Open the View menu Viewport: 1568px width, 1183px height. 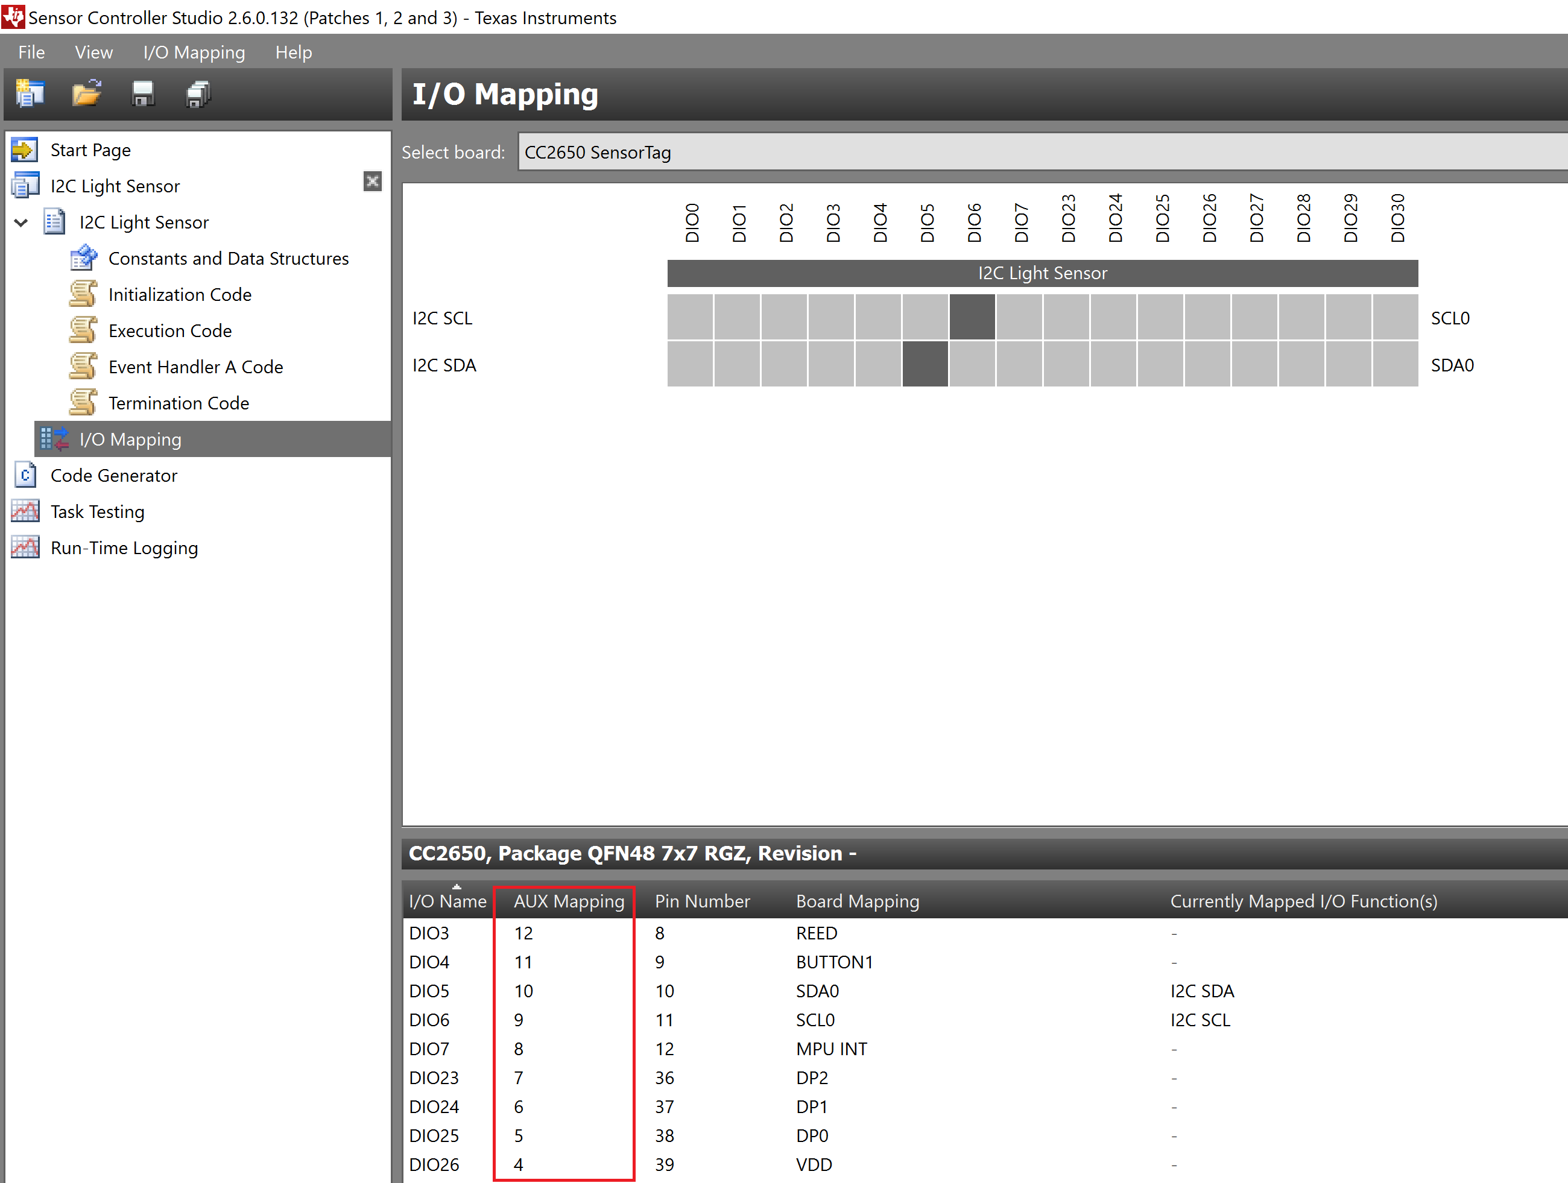(x=93, y=52)
